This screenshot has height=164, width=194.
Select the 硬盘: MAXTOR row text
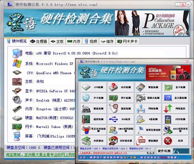tap(49, 118)
